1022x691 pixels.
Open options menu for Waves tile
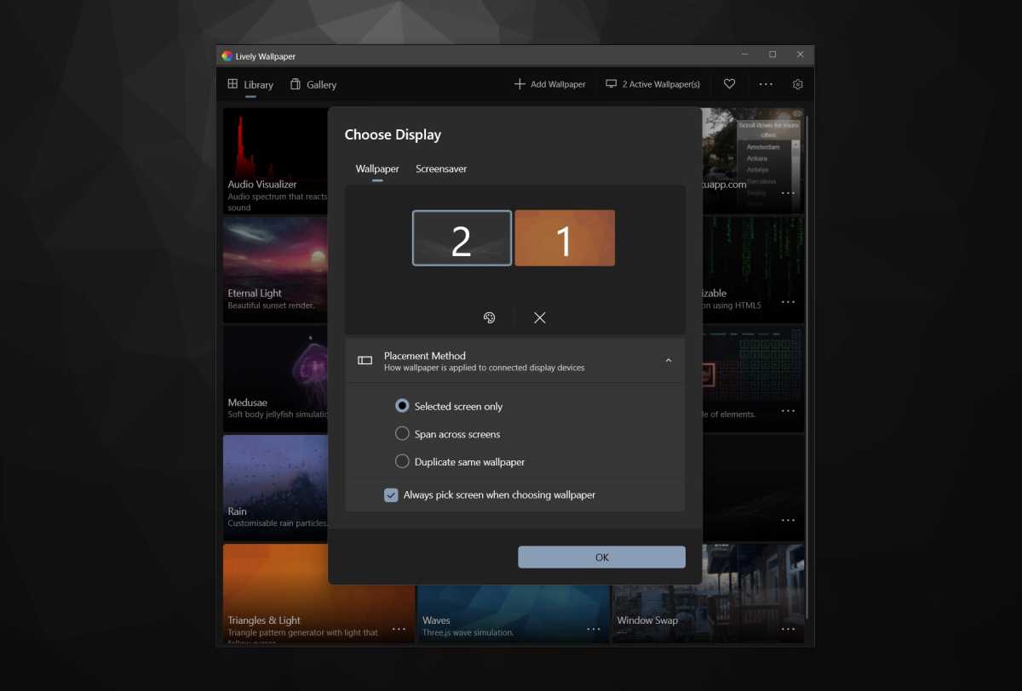click(x=594, y=629)
